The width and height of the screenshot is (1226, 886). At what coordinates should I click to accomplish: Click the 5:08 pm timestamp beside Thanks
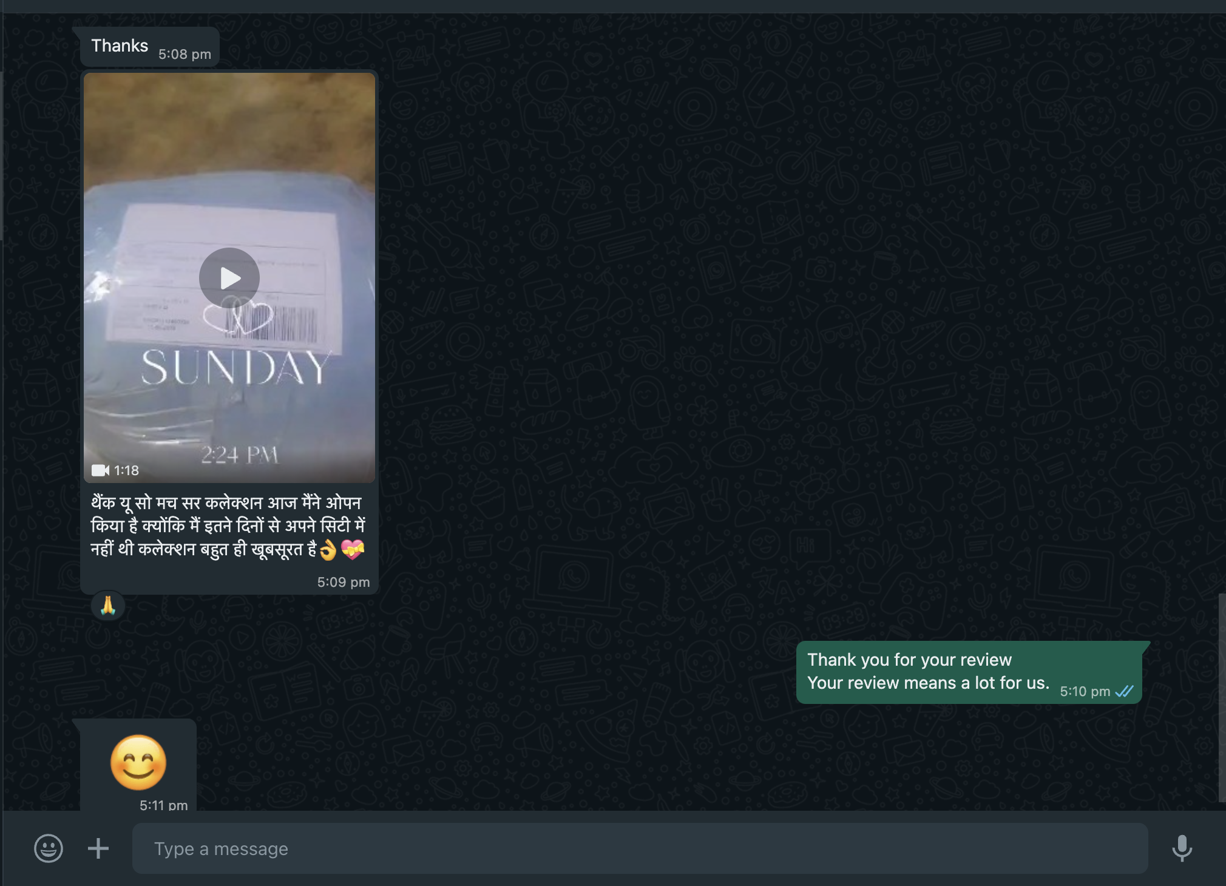click(185, 54)
